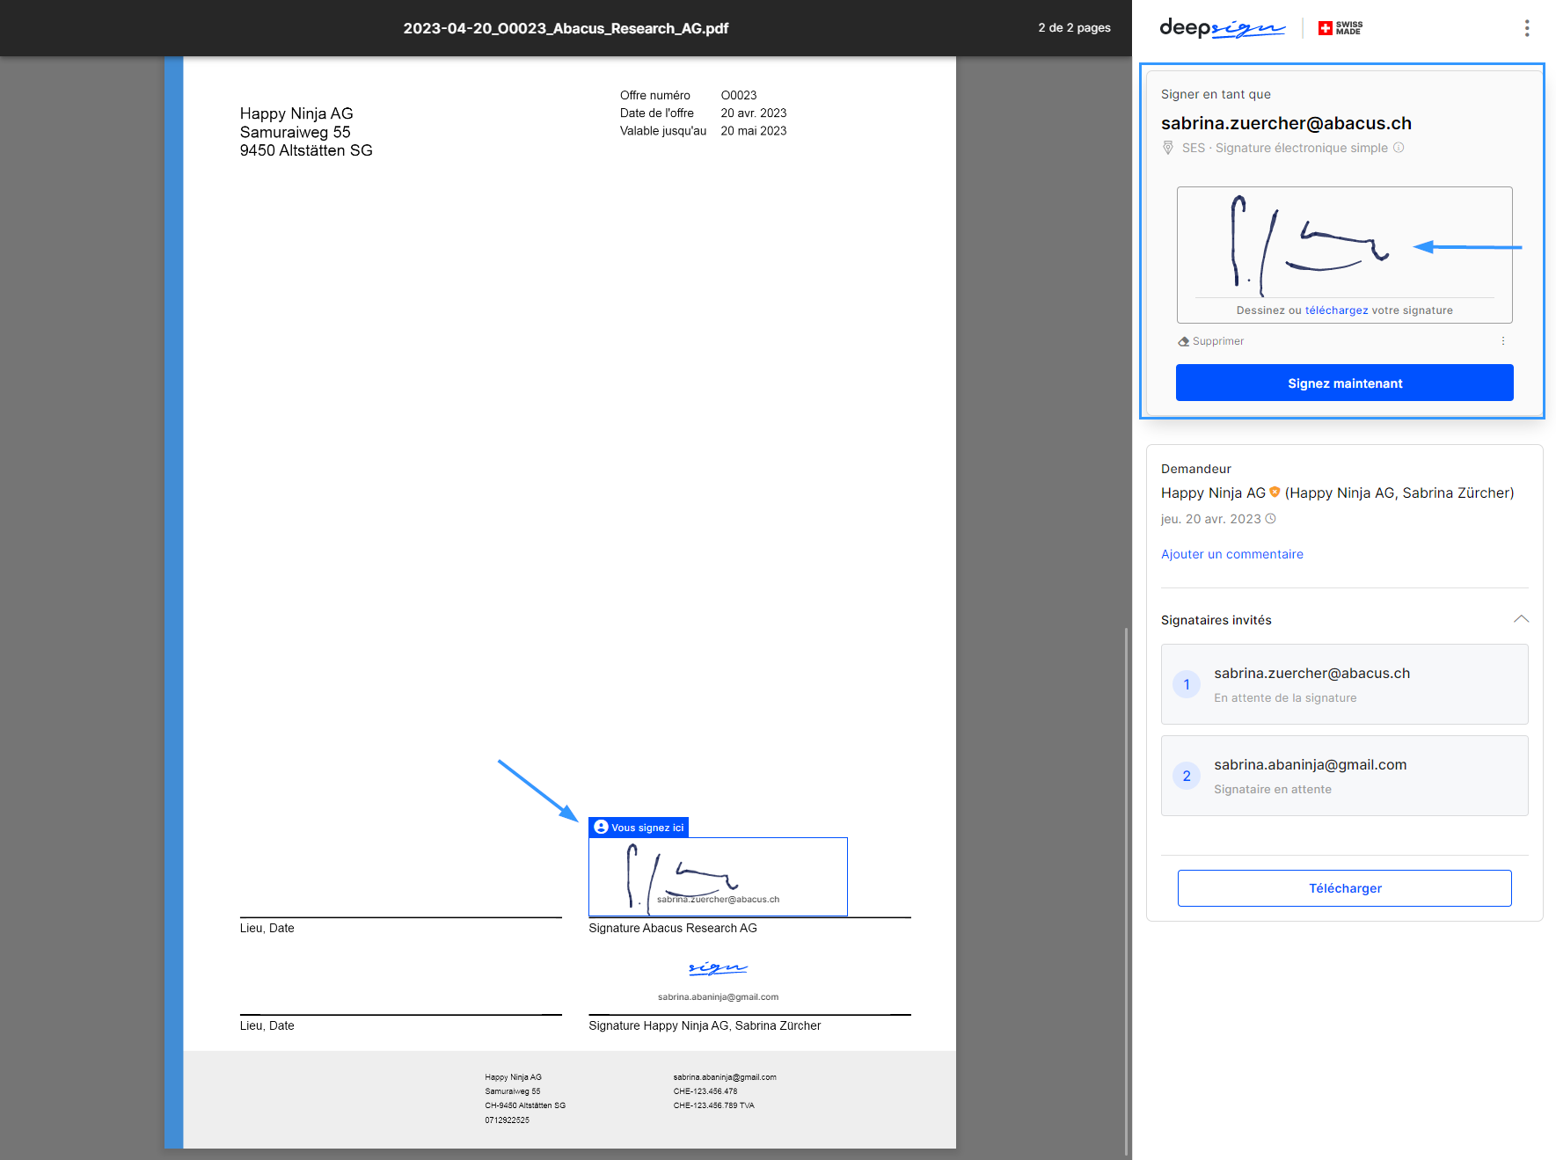Click the clock icon beside the request date
Screen dimensions: 1556x1160
click(1270, 519)
